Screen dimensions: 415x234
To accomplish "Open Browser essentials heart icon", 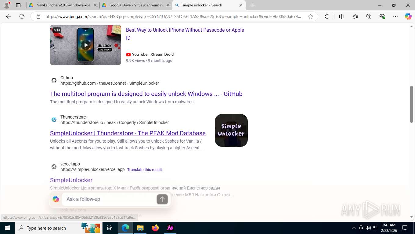I will click(x=382, y=16).
